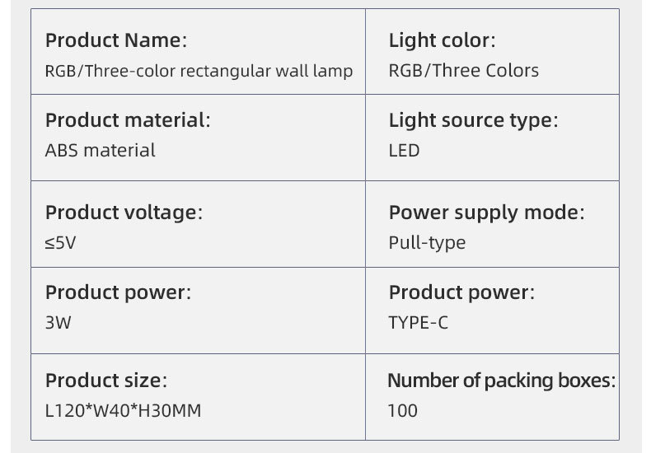
Task: Click the "Power supply mode:" label
Action: point(486,212)
